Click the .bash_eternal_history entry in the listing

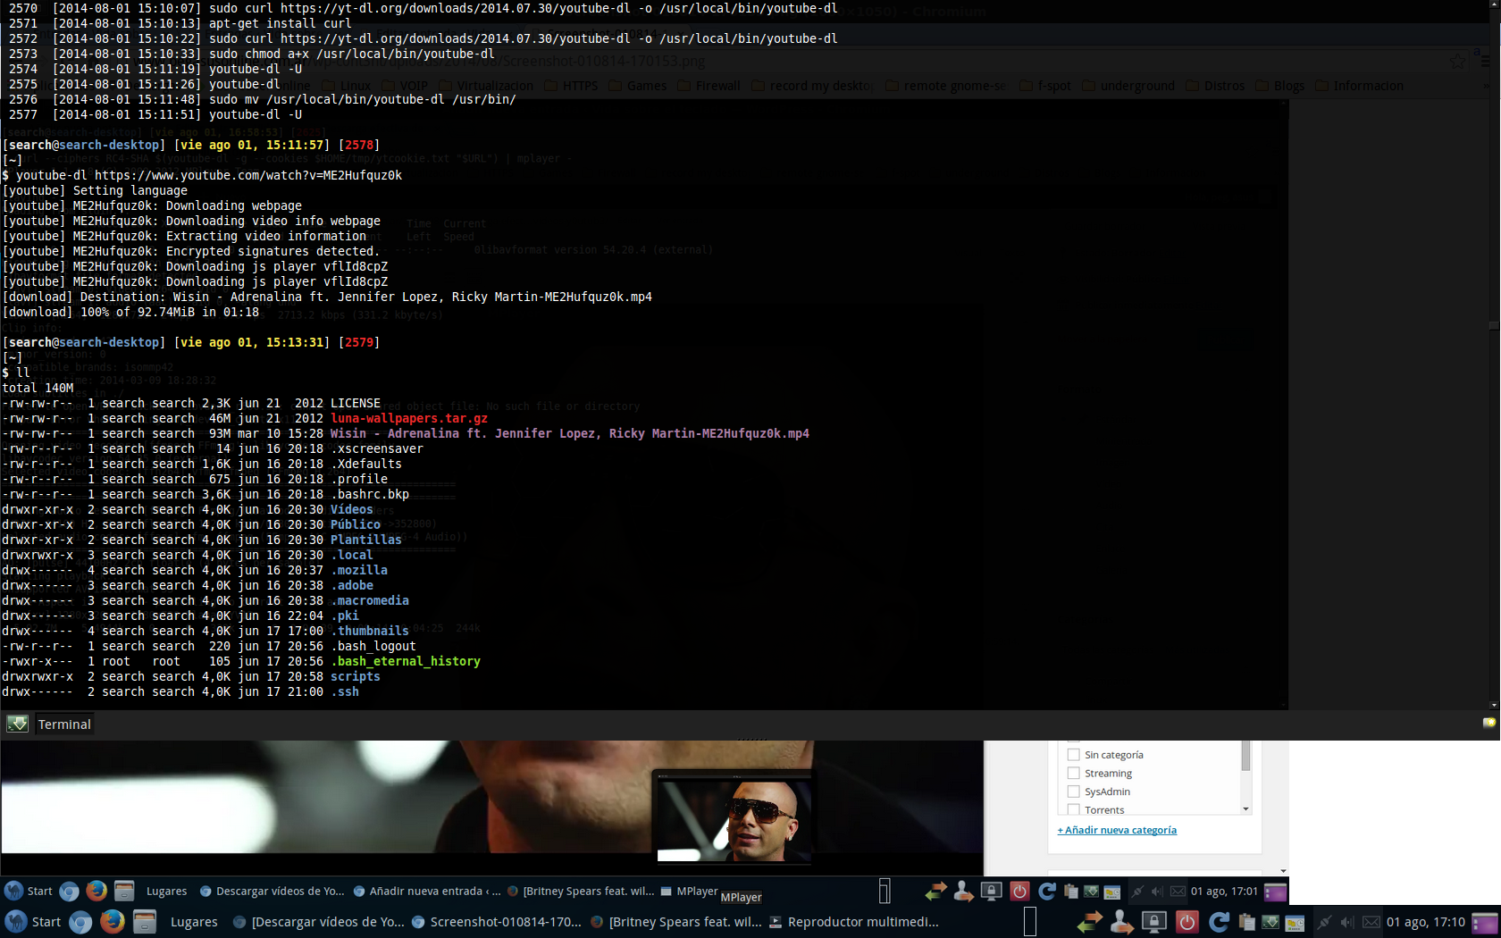click(406, 661)
